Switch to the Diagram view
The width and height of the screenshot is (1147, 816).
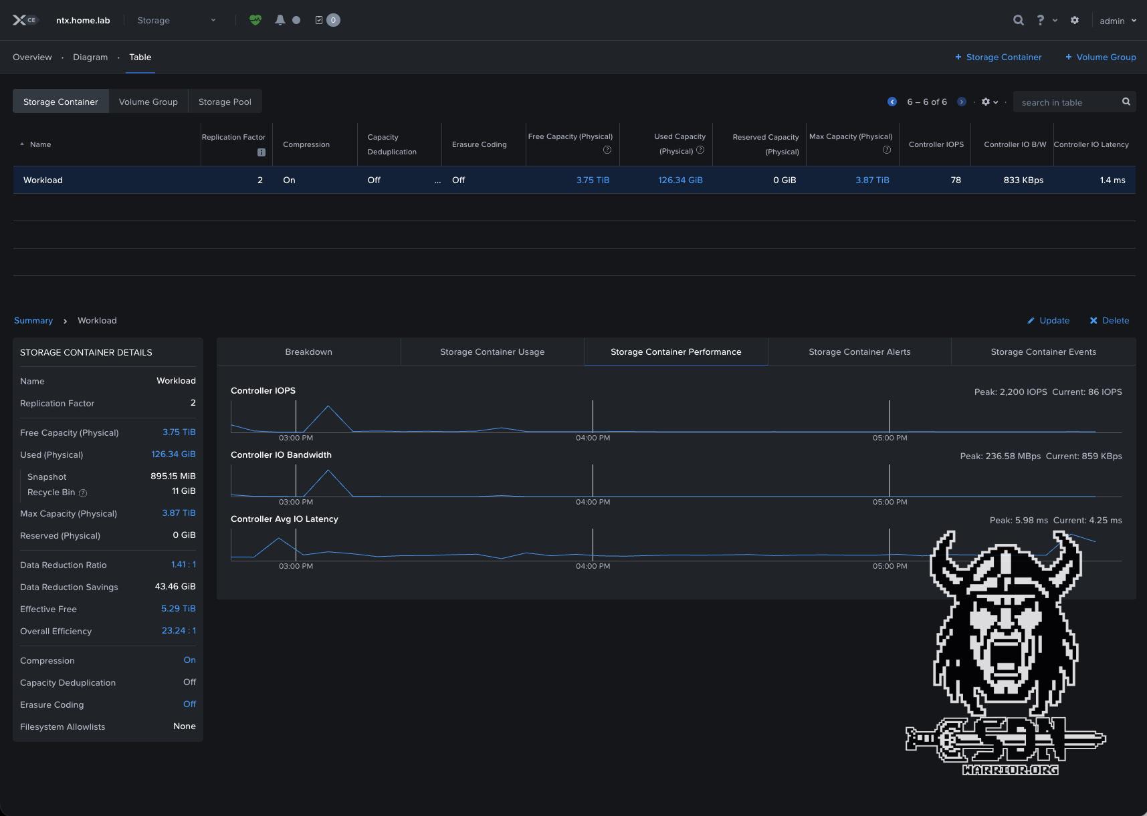[x=90, y=57]
